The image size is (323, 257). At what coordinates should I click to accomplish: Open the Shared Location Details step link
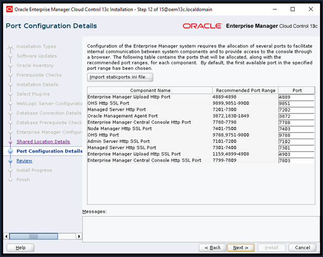tap(43, 142)
